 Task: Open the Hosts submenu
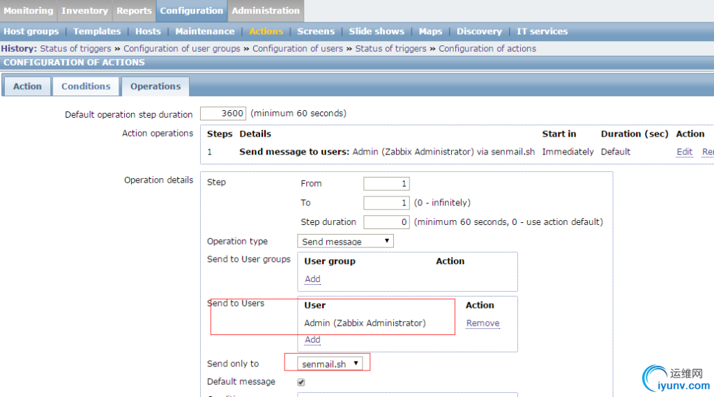pos(148,31)
